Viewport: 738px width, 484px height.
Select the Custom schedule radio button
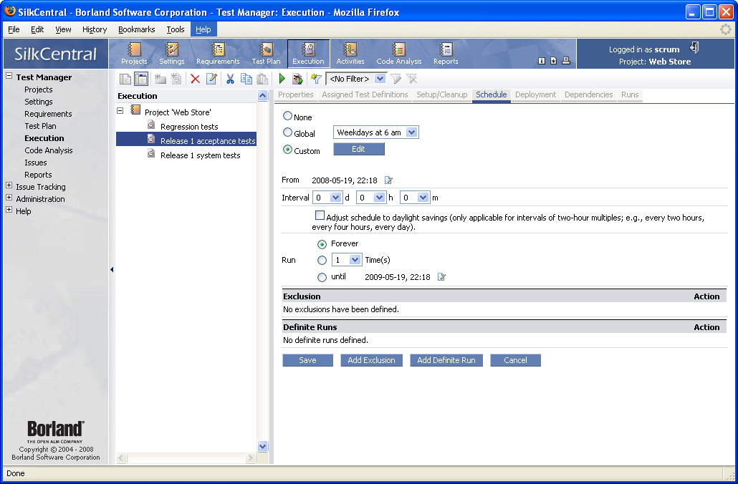pyautogui.click(x=287, y=150)
